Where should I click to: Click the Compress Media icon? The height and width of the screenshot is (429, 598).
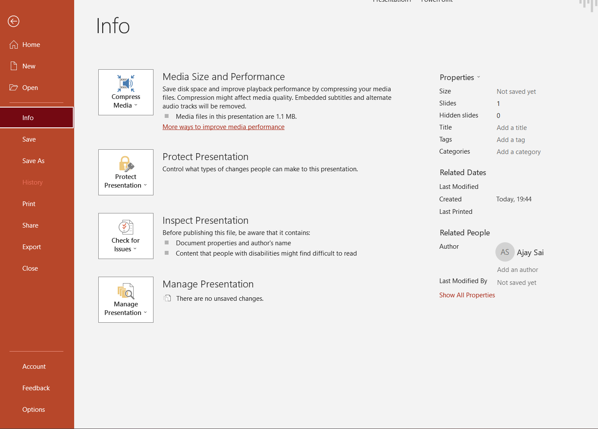(x=126, y=83)
